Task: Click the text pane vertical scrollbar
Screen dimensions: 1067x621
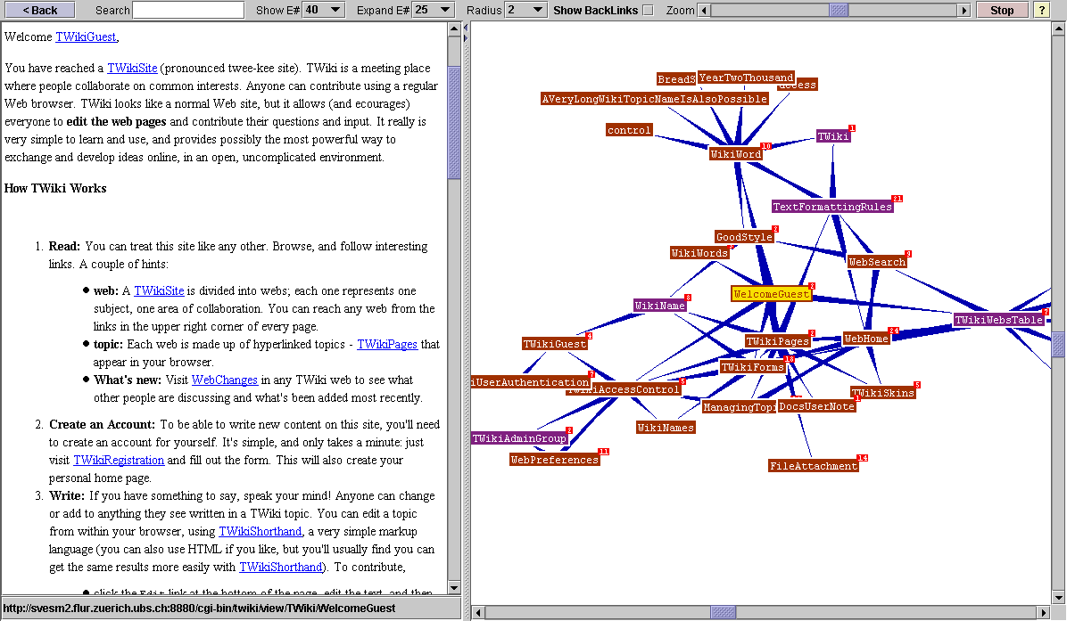Action: [454, 356]
